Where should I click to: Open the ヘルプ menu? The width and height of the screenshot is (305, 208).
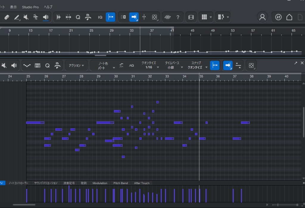(x=48, y=7)
